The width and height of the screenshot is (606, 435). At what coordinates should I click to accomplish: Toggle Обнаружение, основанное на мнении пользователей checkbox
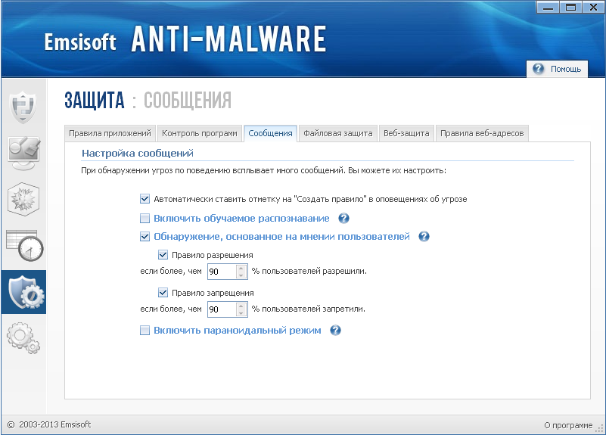(x=145, y=237)
